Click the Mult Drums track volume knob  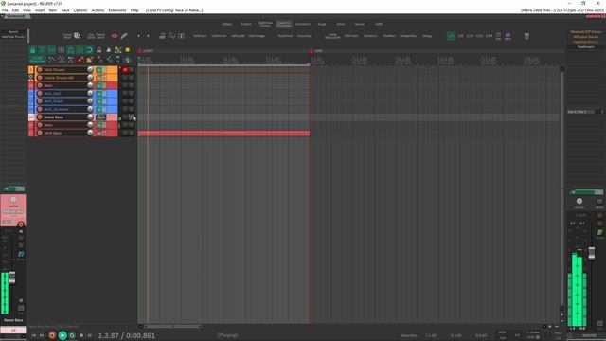coord(90,69)
